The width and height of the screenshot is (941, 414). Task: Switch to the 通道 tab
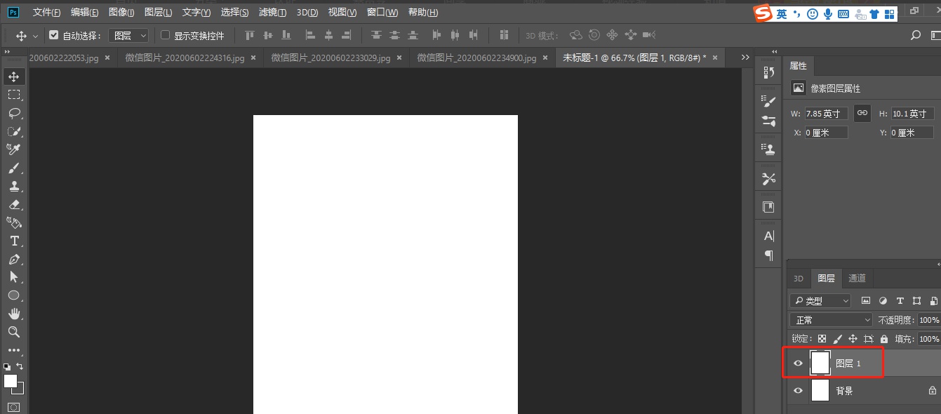tap(857, 278)
